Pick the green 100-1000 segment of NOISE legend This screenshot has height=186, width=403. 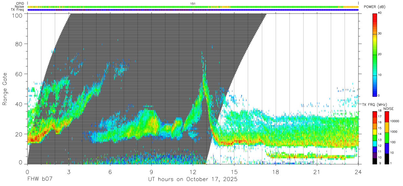387,137
